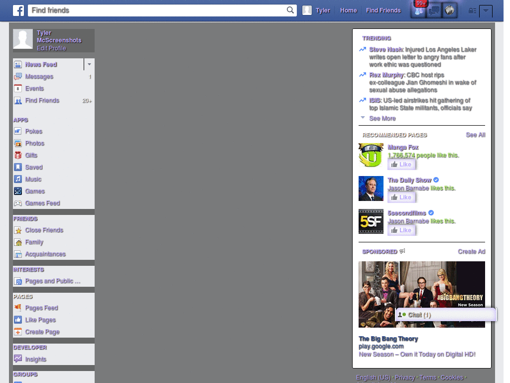
Task: Open privacy shortcuts lock icon
Action: pyautogui.click(x=472, y=11)
